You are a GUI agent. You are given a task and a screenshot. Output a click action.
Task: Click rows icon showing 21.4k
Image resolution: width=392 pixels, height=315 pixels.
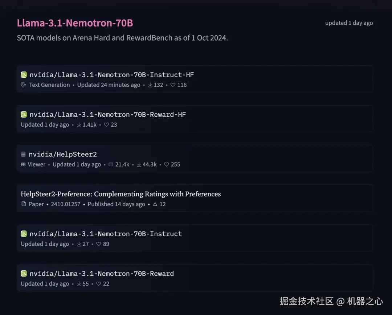pos(111,164)
